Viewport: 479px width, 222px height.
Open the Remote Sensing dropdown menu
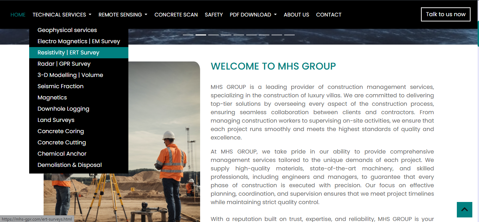123,15
